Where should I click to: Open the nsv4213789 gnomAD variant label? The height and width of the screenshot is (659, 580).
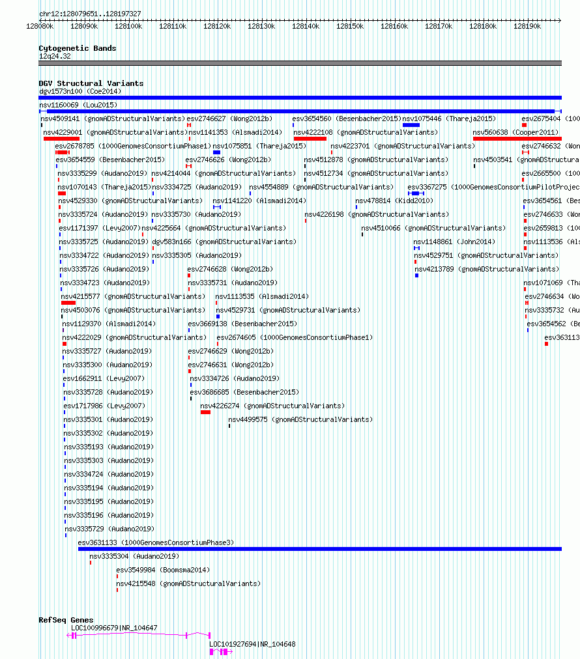click(487, 269)
